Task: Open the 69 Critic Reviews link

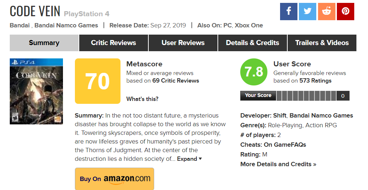Action: pyautogui.click(x=175, y=81)
